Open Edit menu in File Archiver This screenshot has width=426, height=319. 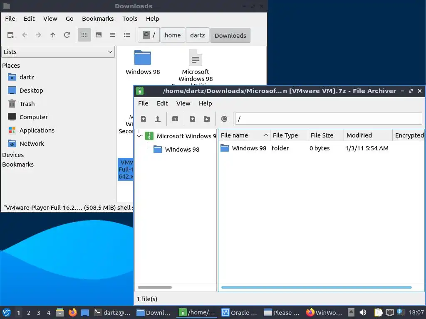[x=163, y=103]
